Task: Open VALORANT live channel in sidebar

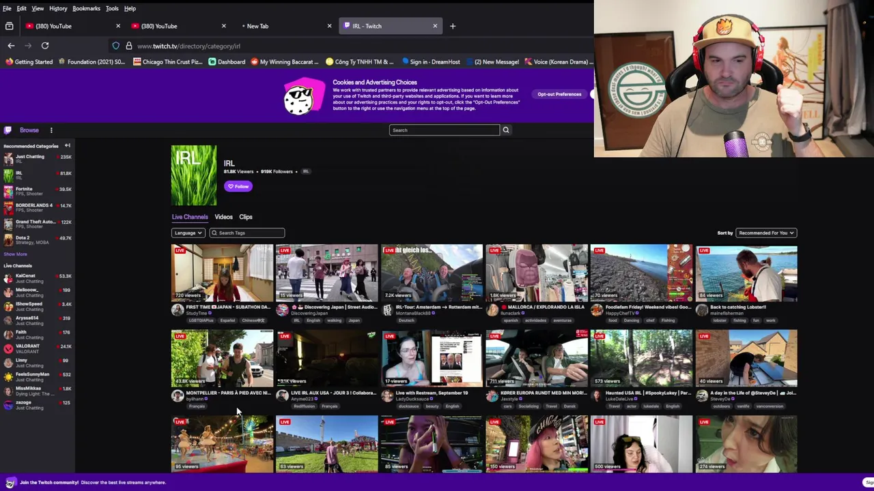Action: pos(38,348)
